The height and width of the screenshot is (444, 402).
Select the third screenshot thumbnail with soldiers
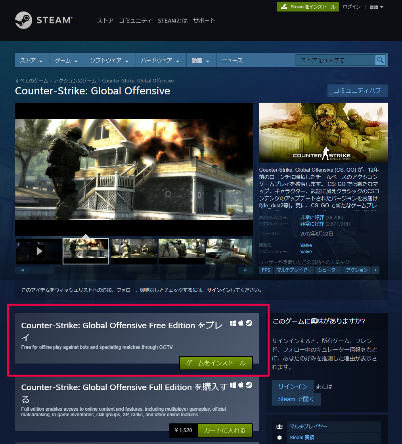tap(134, 251)
